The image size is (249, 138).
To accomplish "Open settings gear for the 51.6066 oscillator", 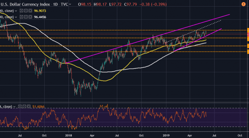I will tap(24, 107).
